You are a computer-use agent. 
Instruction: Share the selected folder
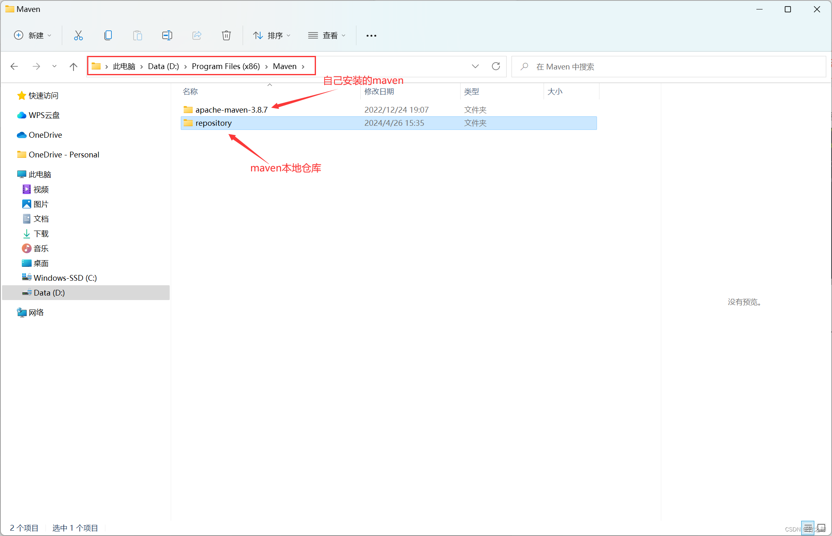coord(197,35)
